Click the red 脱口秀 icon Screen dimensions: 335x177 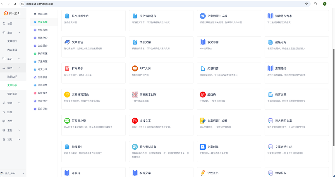click(x=203, y=95)
